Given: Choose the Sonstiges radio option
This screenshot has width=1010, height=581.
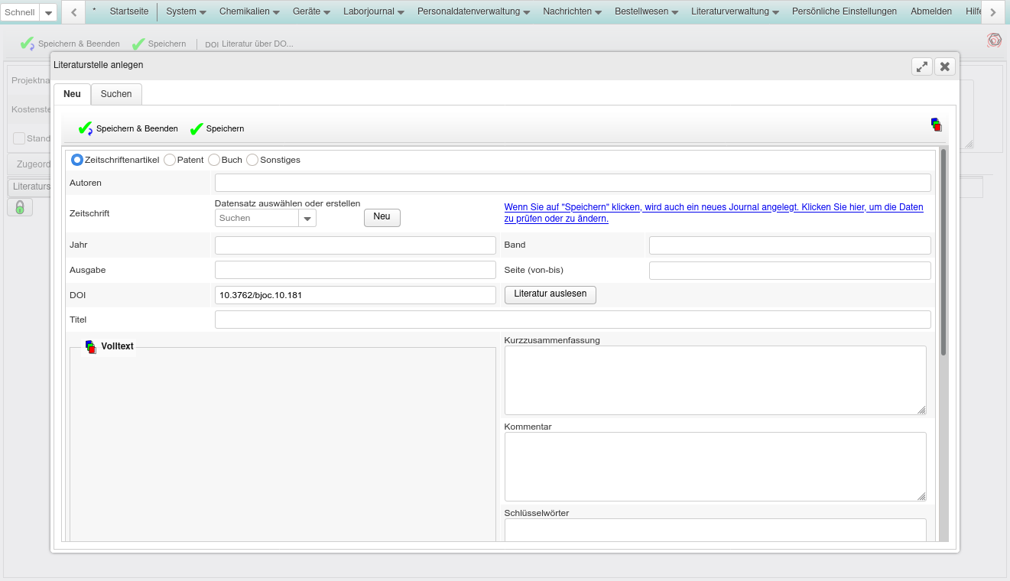Looking at the screenshot, I should point(252,160).
